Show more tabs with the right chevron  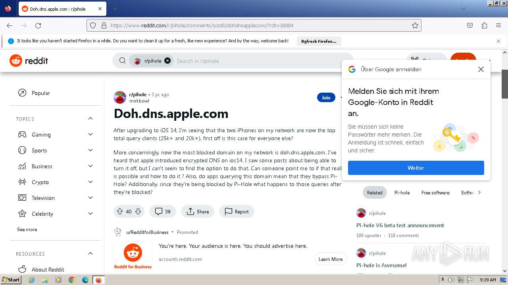pos(479,193)
